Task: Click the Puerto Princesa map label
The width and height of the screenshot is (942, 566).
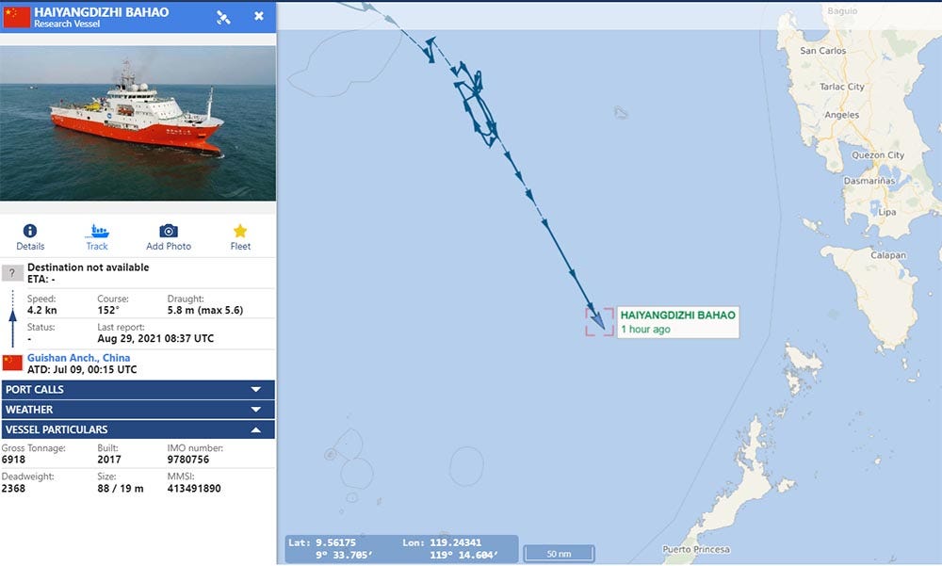Action: tap(696, 549)
